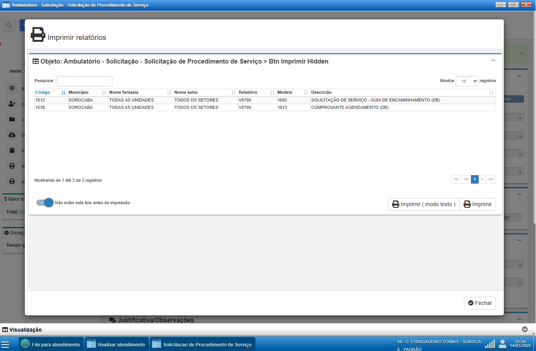The width and height of the screenshot is (536, 351).
Task: Collapse the Objeto panel with minus icon
Action: click(x=493, y=60)
